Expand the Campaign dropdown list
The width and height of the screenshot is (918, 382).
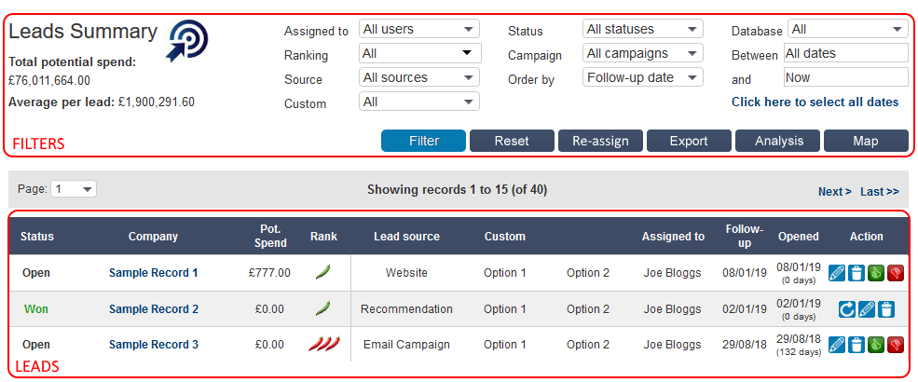point(642,54)
